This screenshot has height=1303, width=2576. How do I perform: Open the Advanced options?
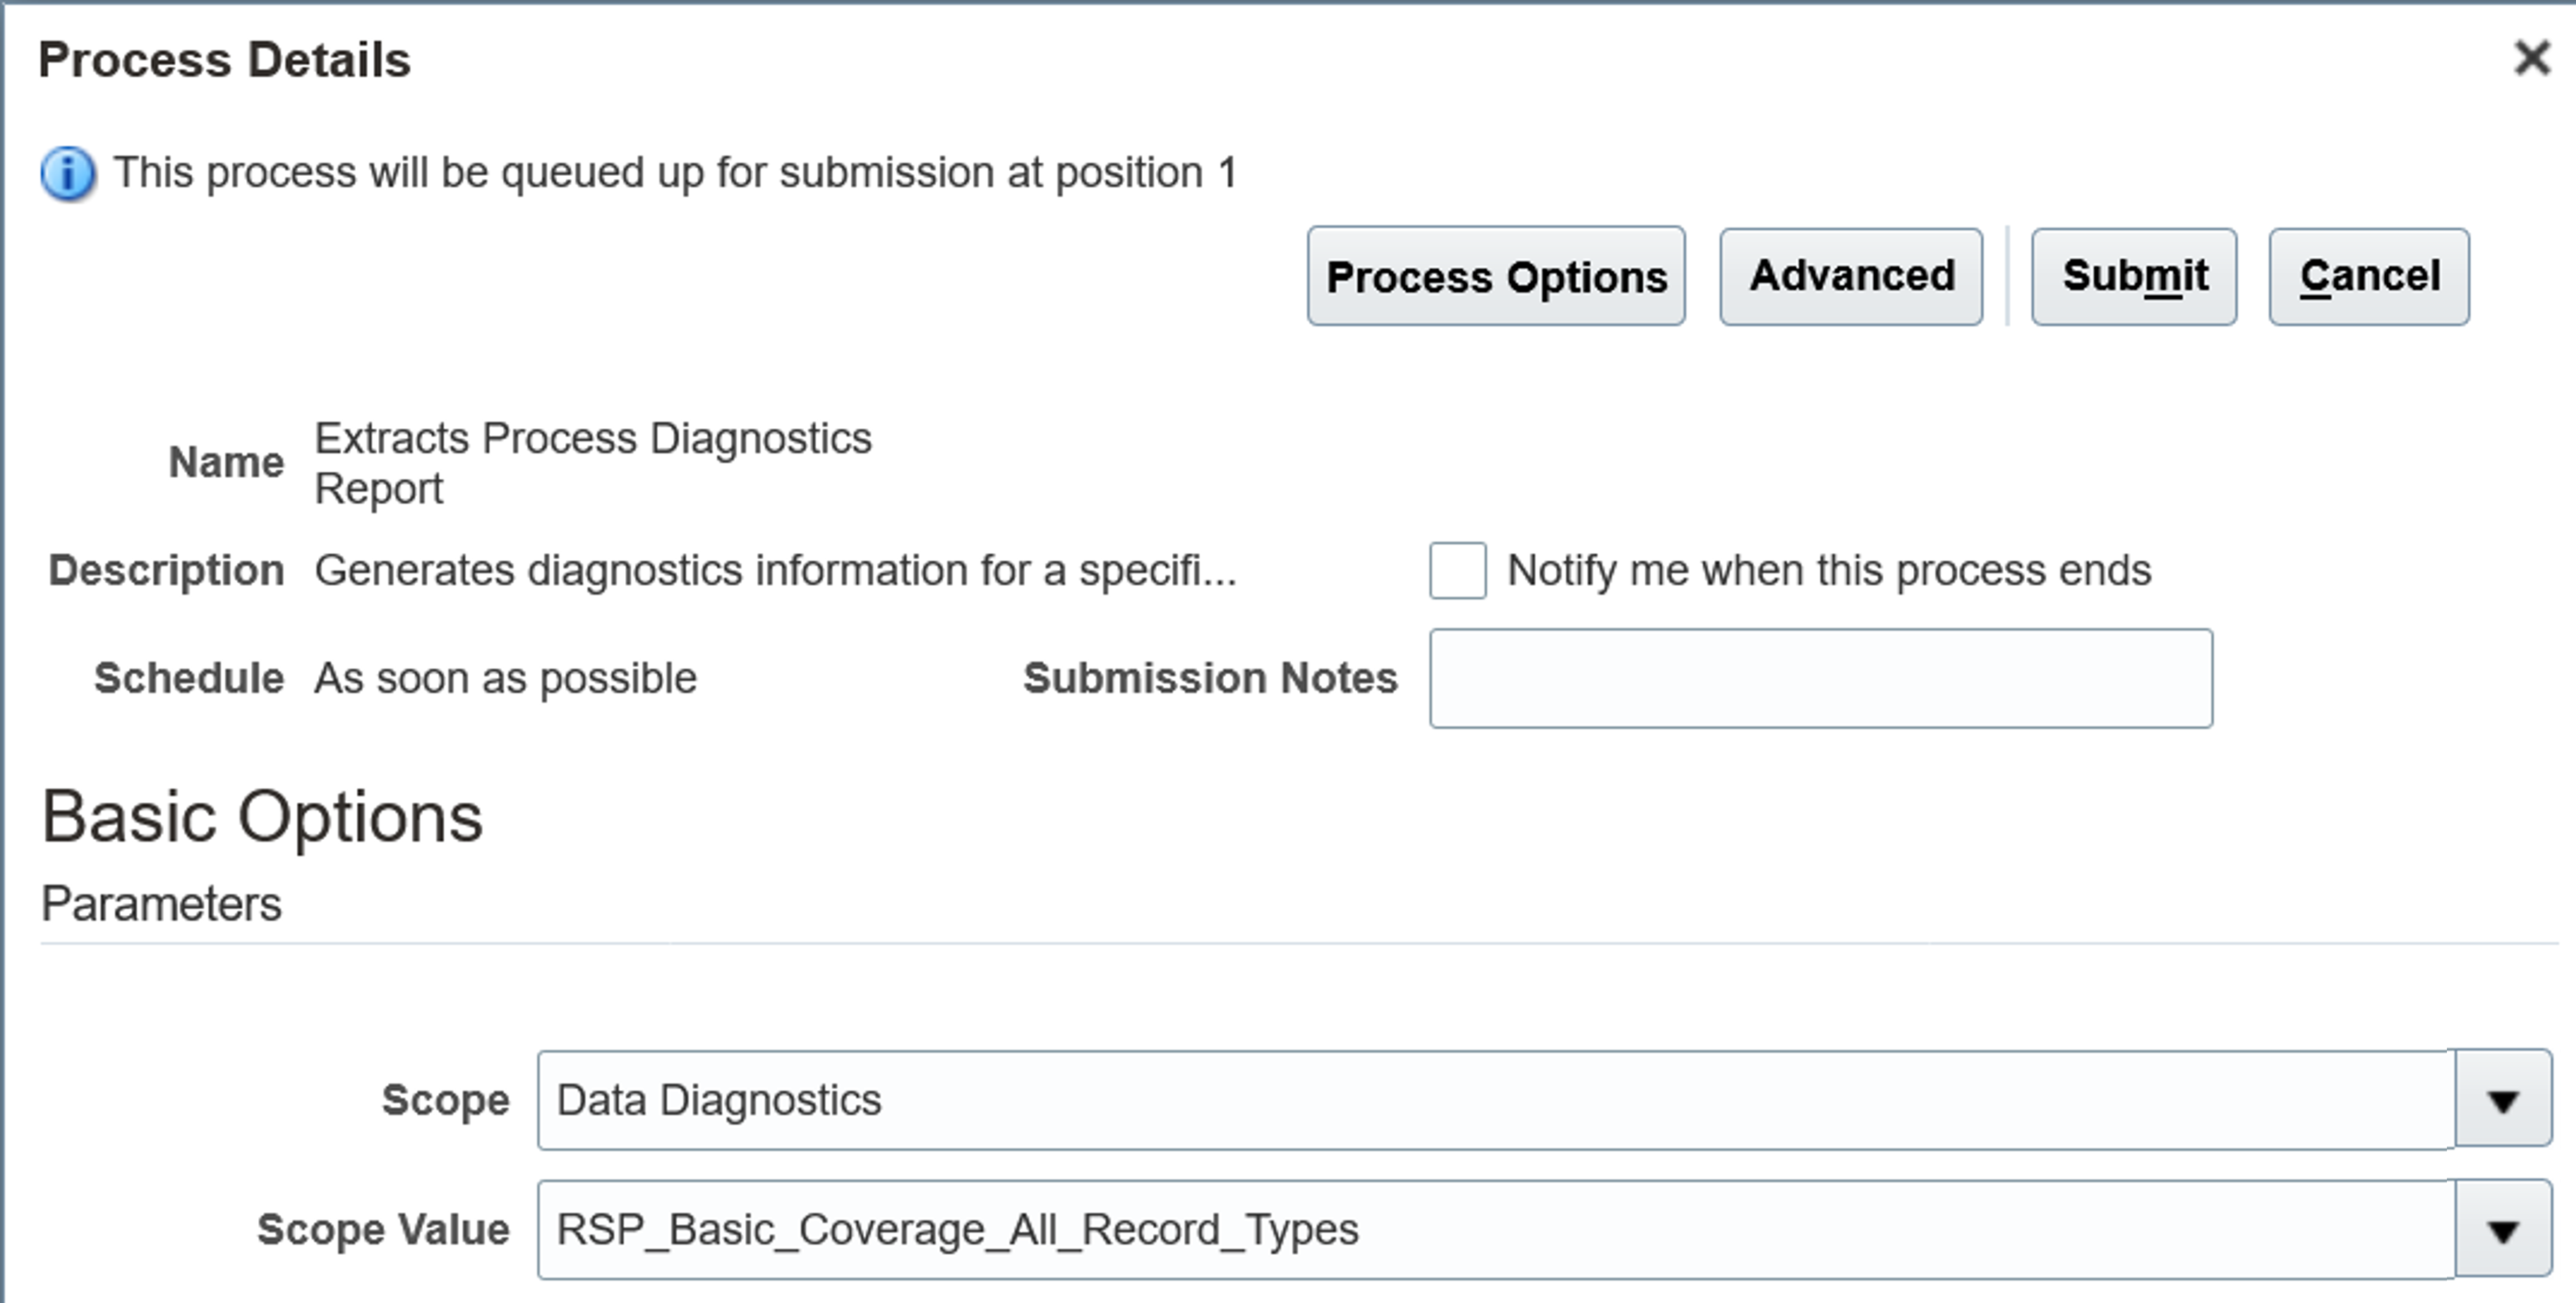[x=1851, y=276]
